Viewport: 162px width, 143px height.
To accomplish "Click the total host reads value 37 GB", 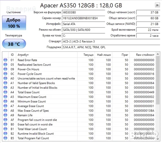I will click(148, 12).
